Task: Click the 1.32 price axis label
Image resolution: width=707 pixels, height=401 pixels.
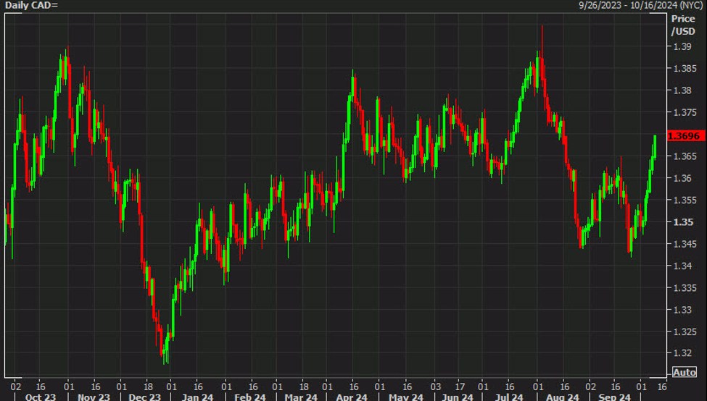Action: [x=682, y=353]
